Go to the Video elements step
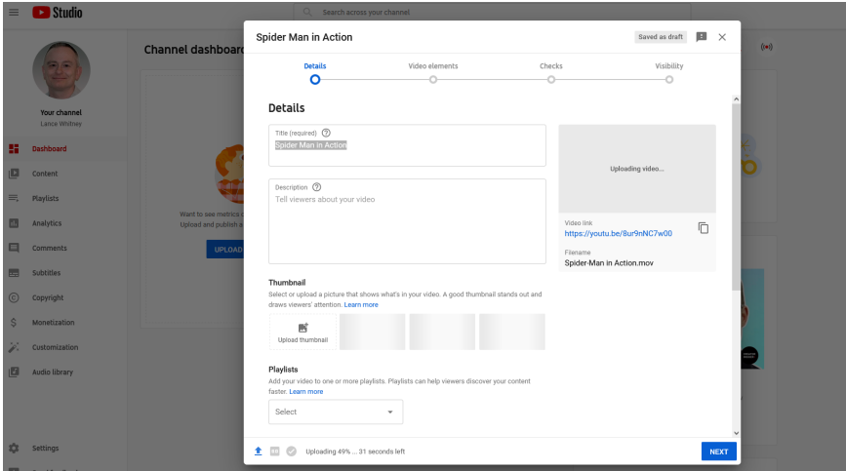This screenshot has width=846, height=471. click(432, 73)
